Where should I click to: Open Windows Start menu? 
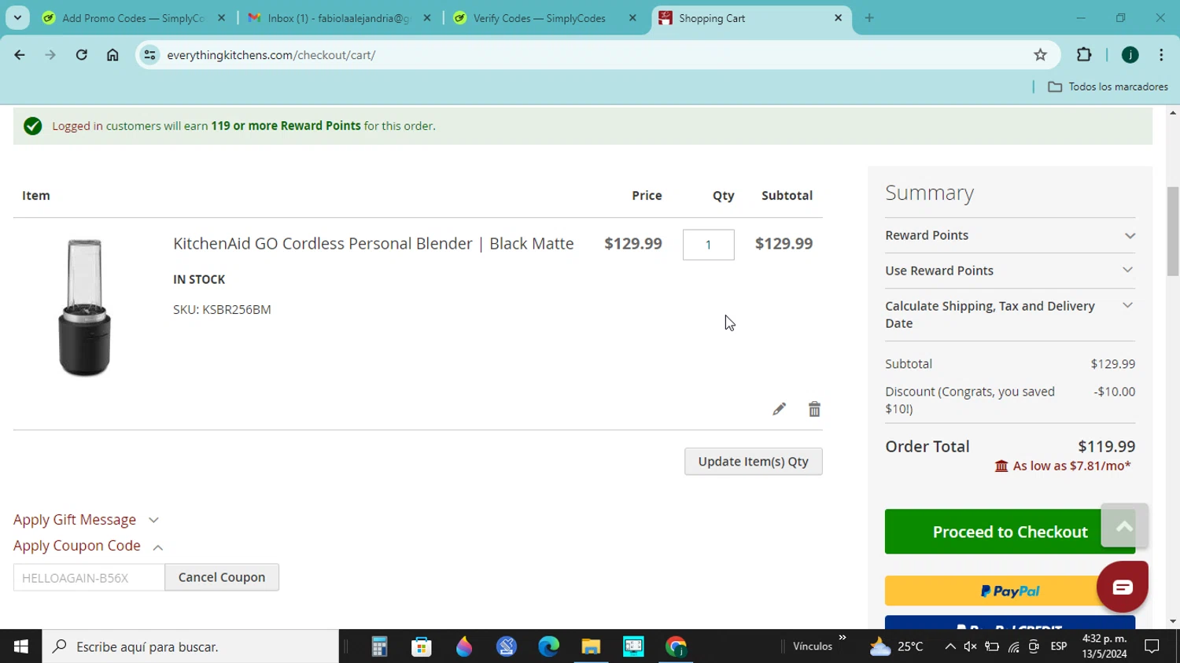[21, 646]
